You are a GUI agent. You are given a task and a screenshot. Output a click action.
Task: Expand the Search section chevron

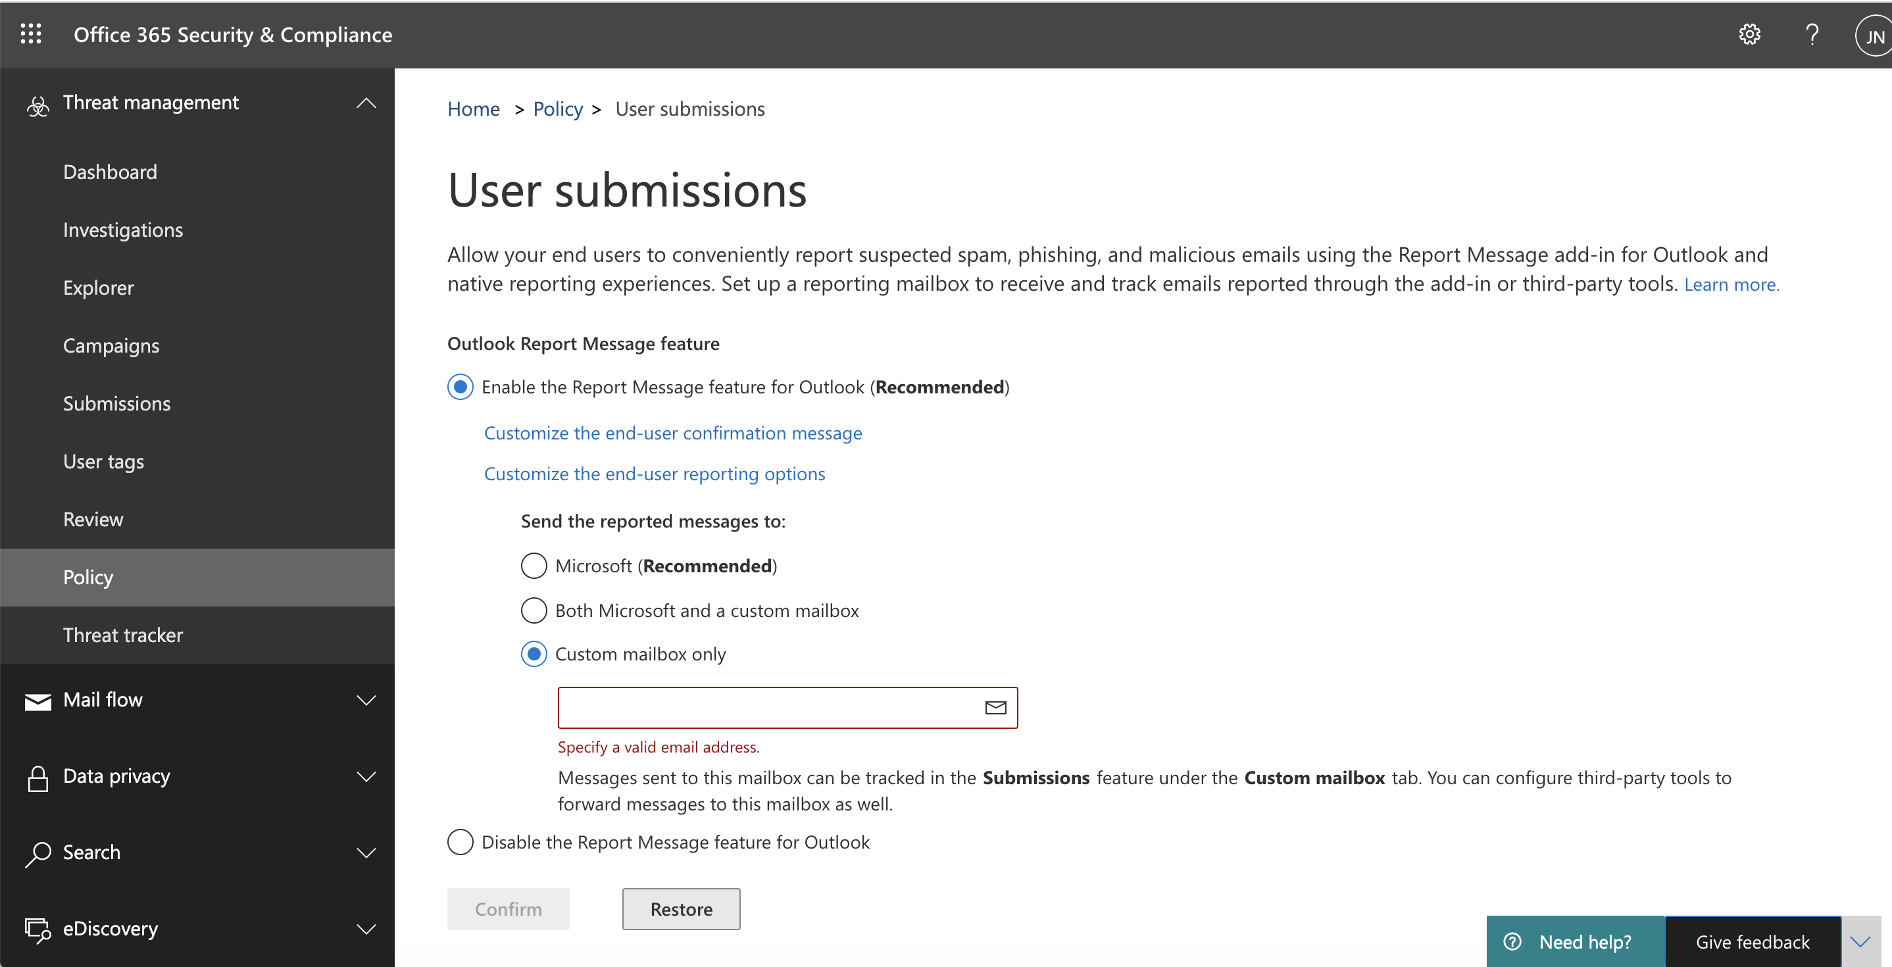[366, 853]
